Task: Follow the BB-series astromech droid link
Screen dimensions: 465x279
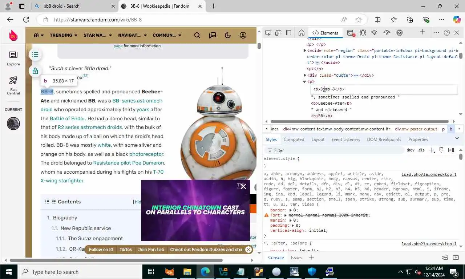Action: click(137, 101)
